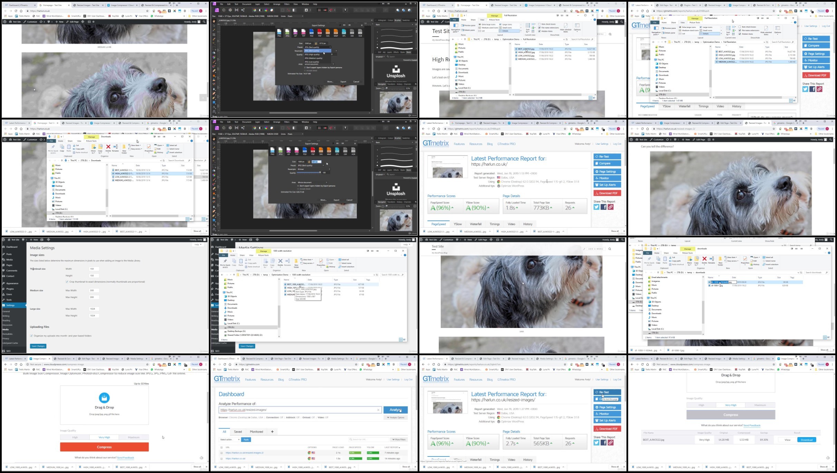Open YSlow tab in the 773KB GTmetrix report
Viewport: 837px width, 473px height.
(458, 224)
